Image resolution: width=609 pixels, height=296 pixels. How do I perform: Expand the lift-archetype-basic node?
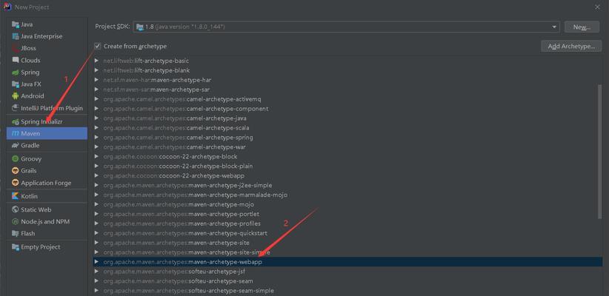click(96, 61)
